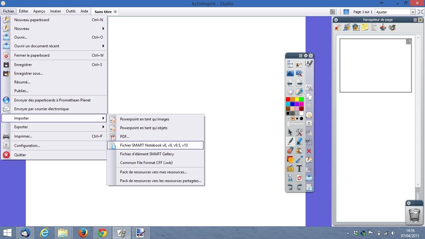
Task: Roll up the toolbox with the arrow button
Action: pos(306,56)
